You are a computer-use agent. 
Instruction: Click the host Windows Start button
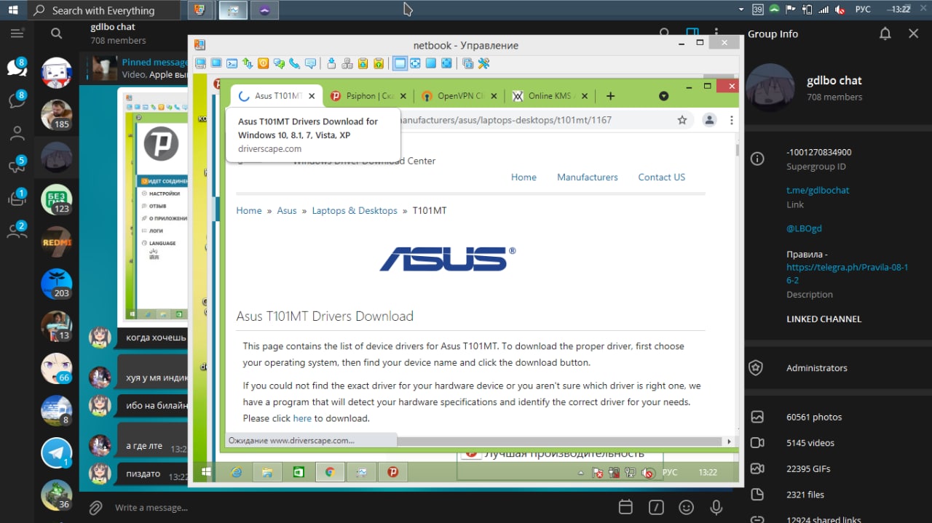(x=13, y=10)
